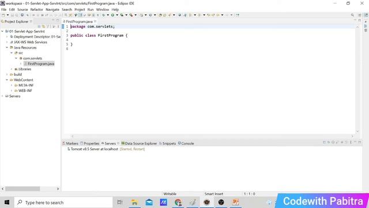Open the Source menu

pos(22,9)
